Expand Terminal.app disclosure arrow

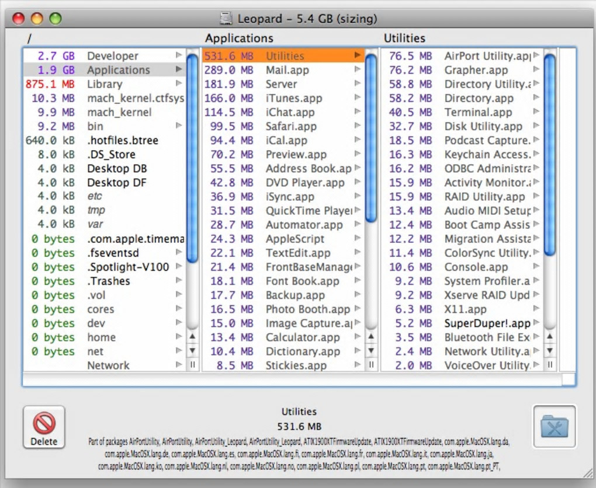click(536, 112)
